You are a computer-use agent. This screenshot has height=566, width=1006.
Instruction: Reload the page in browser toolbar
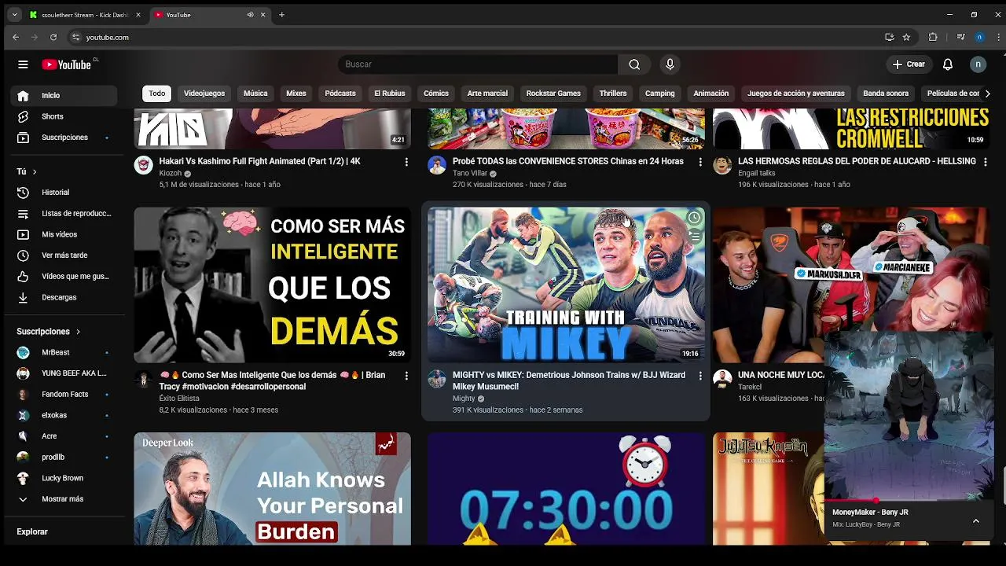[x=53, y=37]
